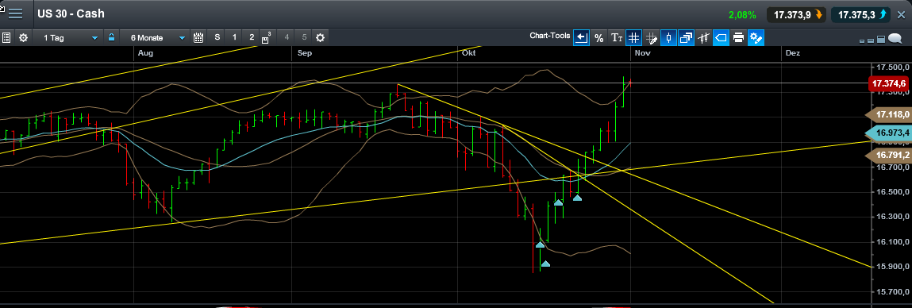Viewport: 912px width, 308px height.
Task: Choose the smallest window size icon
Action: [862, 41]
